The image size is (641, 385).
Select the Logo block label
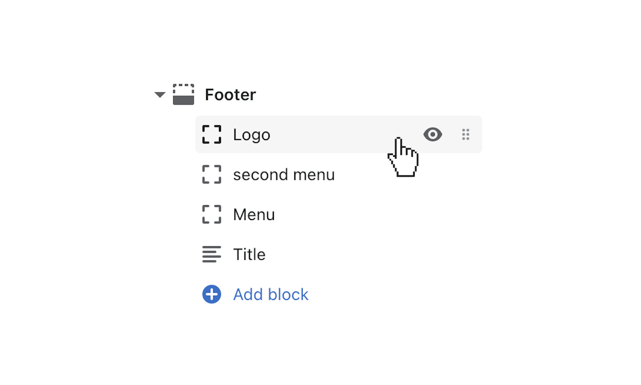[251, 135]
